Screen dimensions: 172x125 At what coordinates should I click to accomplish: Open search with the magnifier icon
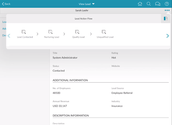click(148, 4)
